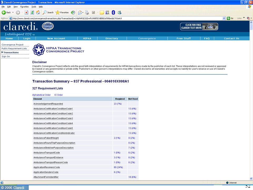Click the Refresh page icon
Viewport: 253px width, 190px height.
click(32, 12)
